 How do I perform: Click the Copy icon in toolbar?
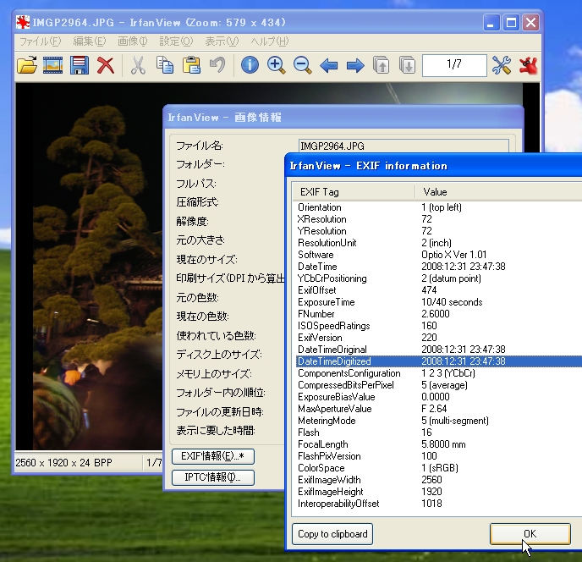(165, 65)
